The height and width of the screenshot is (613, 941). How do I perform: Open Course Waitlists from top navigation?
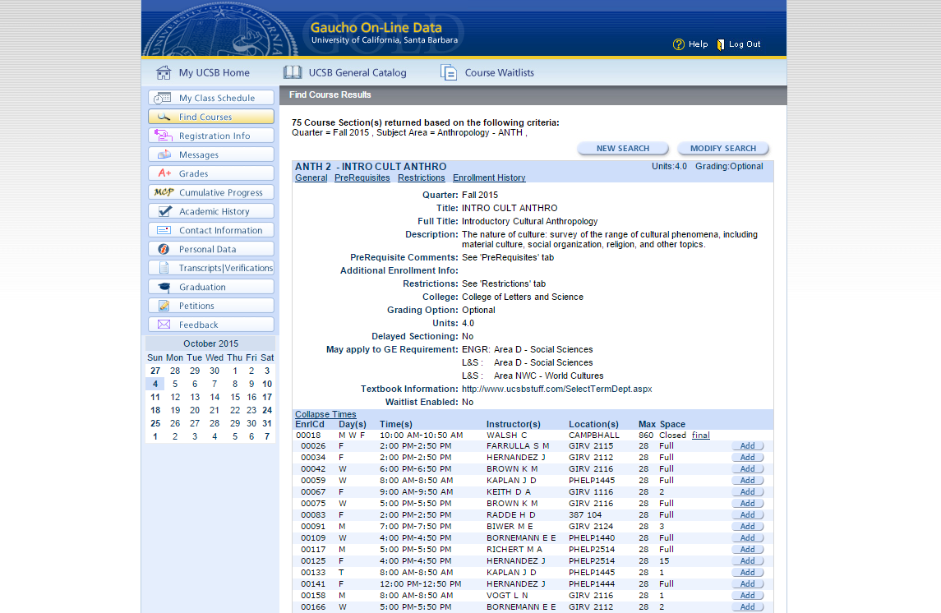[x=500, y=72]
